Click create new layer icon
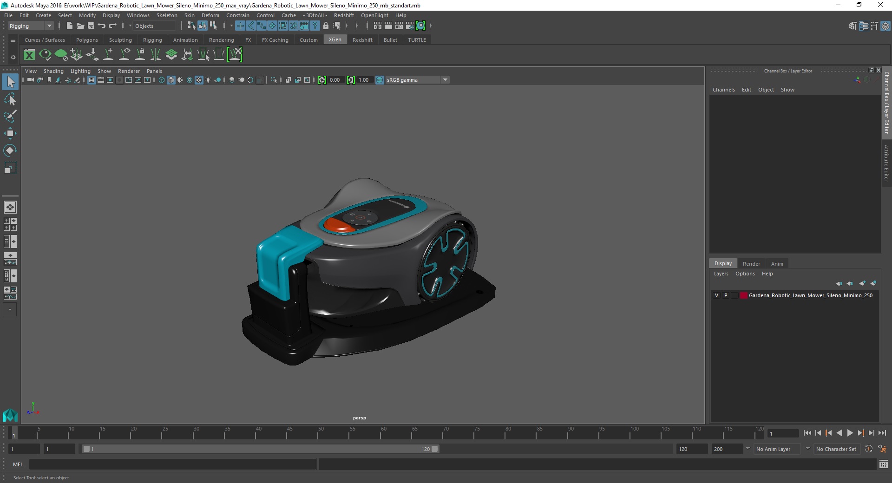 click(x=863, y=283)
